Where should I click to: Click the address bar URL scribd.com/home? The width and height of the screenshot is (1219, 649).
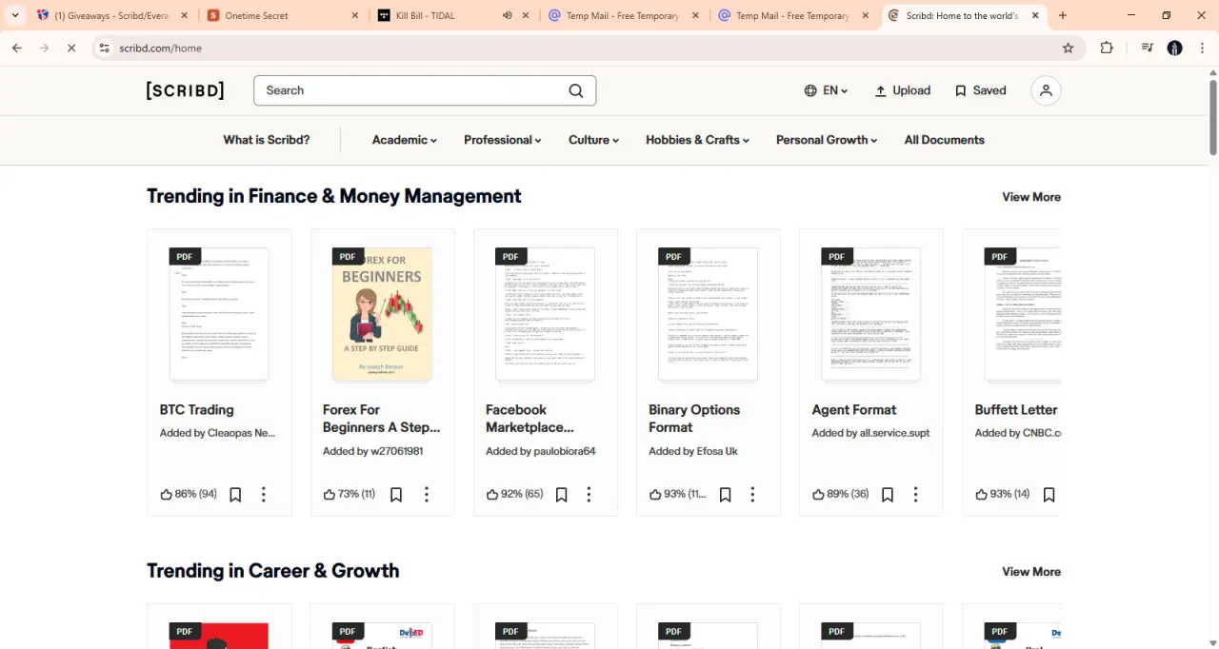(x=161, y=49)
